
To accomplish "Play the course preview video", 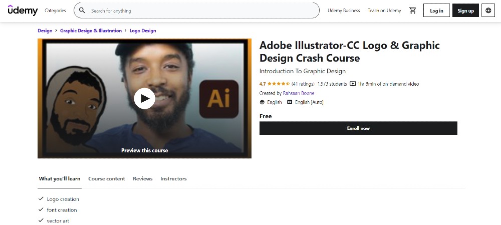I will click(x=144, y=98).
